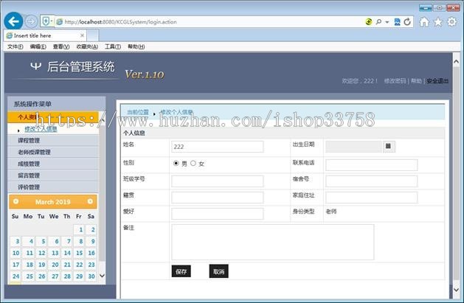Click the 安全退出 logout link
The image size is (464, 303).
point(437,80)
